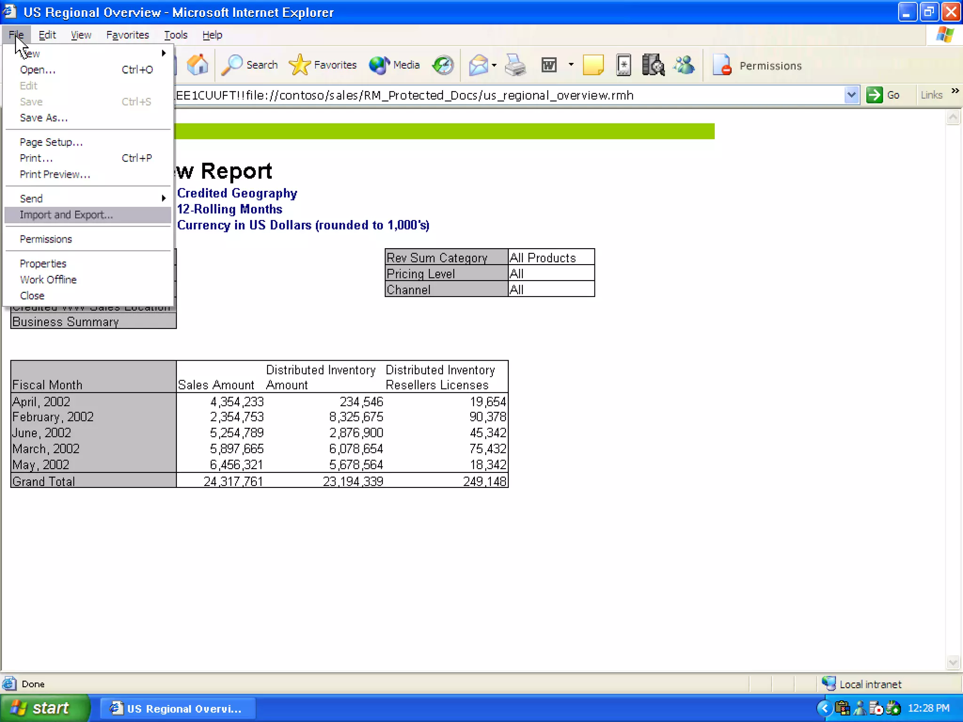The image size is (963, 722).
Task: Open the address bar dropdown
Action: click(851, 95)
